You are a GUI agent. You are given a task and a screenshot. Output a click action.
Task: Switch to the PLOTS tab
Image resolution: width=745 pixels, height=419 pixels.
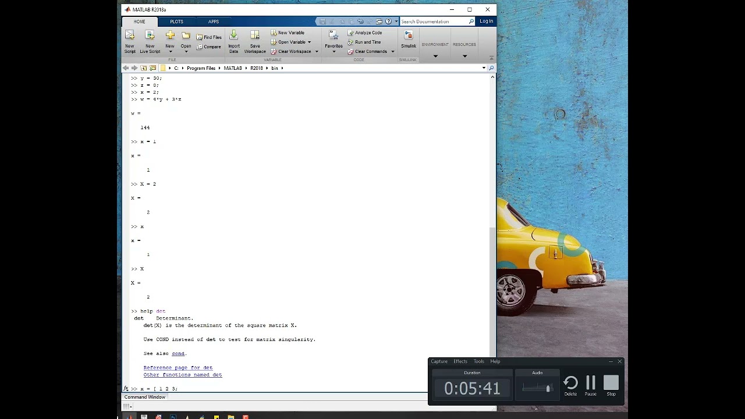click(176, 22)
